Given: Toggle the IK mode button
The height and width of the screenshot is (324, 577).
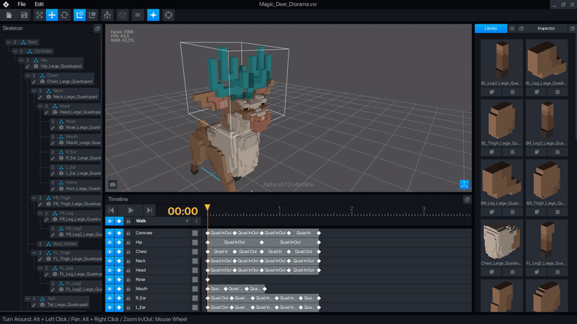Looking at the screenshot, I should pos(137,14).
